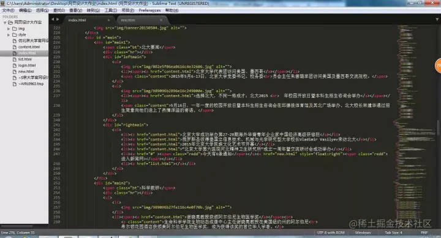Click gutter line number 241
Screen dimensions: 441x238
pos(56,125)
